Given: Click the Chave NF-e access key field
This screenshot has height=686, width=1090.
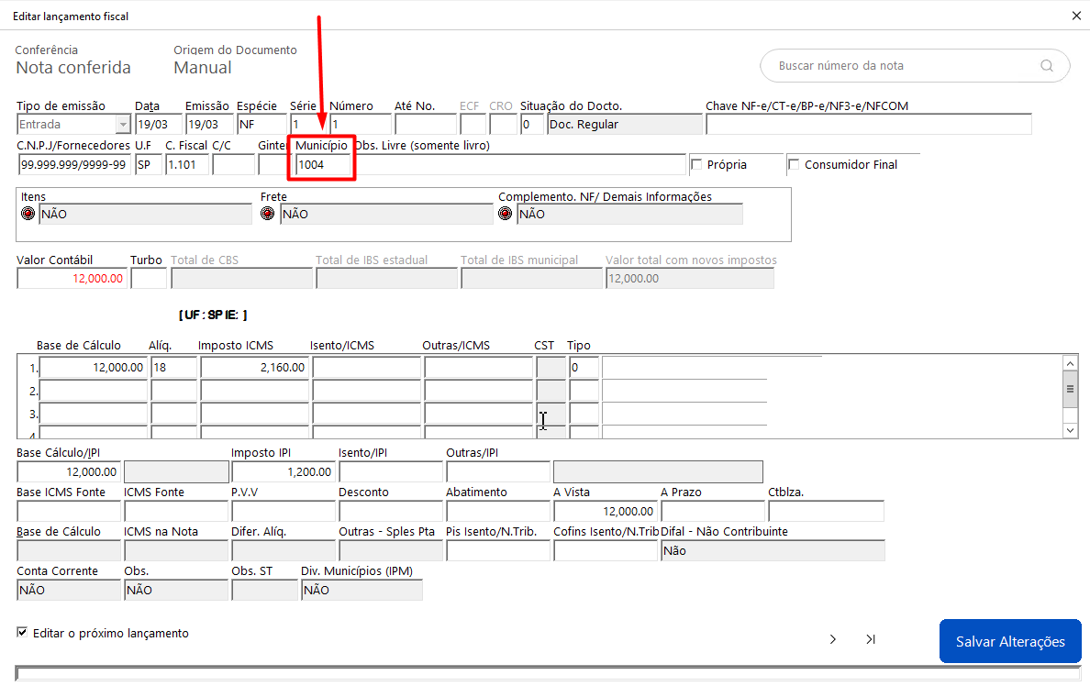Looking at the screenshot, I should [x=869, y=125].
